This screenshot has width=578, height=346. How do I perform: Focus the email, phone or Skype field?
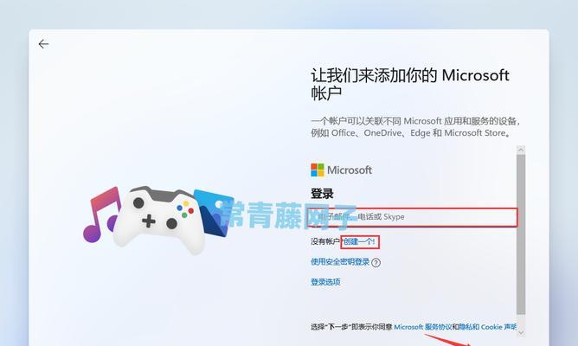[413, 217]
